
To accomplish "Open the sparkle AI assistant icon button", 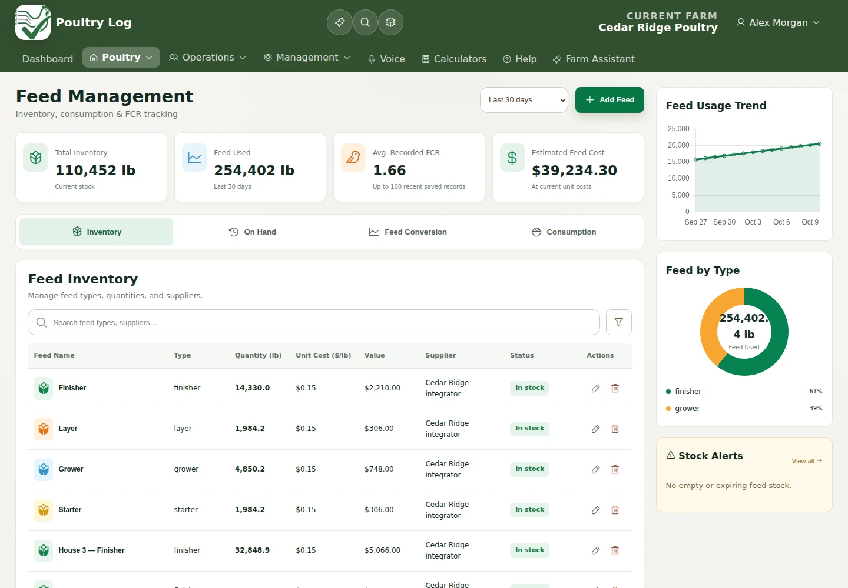I will pyautogui.click(x=340, y=22).
